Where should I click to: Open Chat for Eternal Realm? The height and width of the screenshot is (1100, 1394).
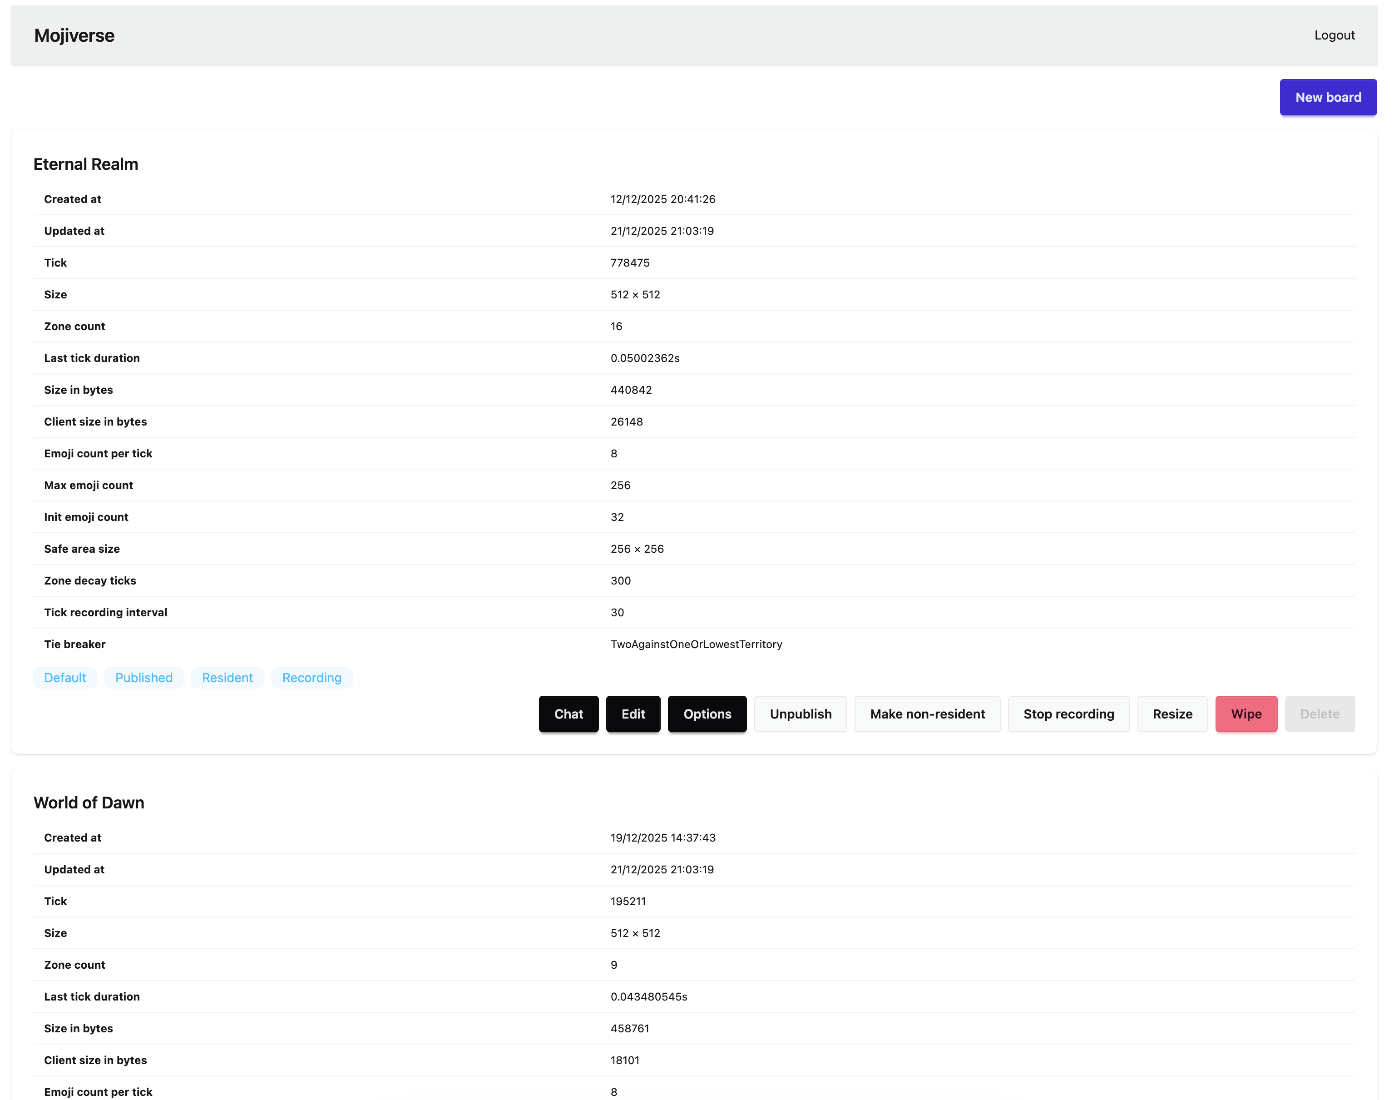(x=568, y=714)
